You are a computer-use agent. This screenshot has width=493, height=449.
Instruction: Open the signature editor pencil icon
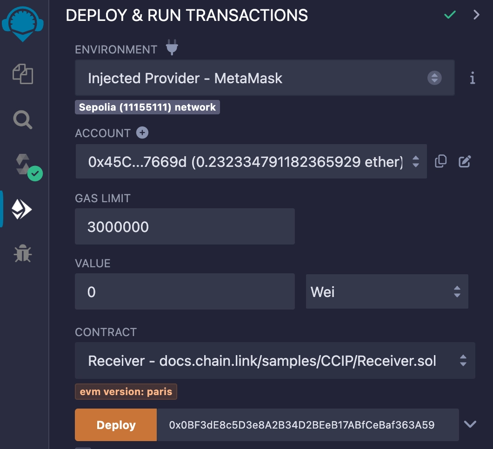pyautogui.click(x=464, y=161)
